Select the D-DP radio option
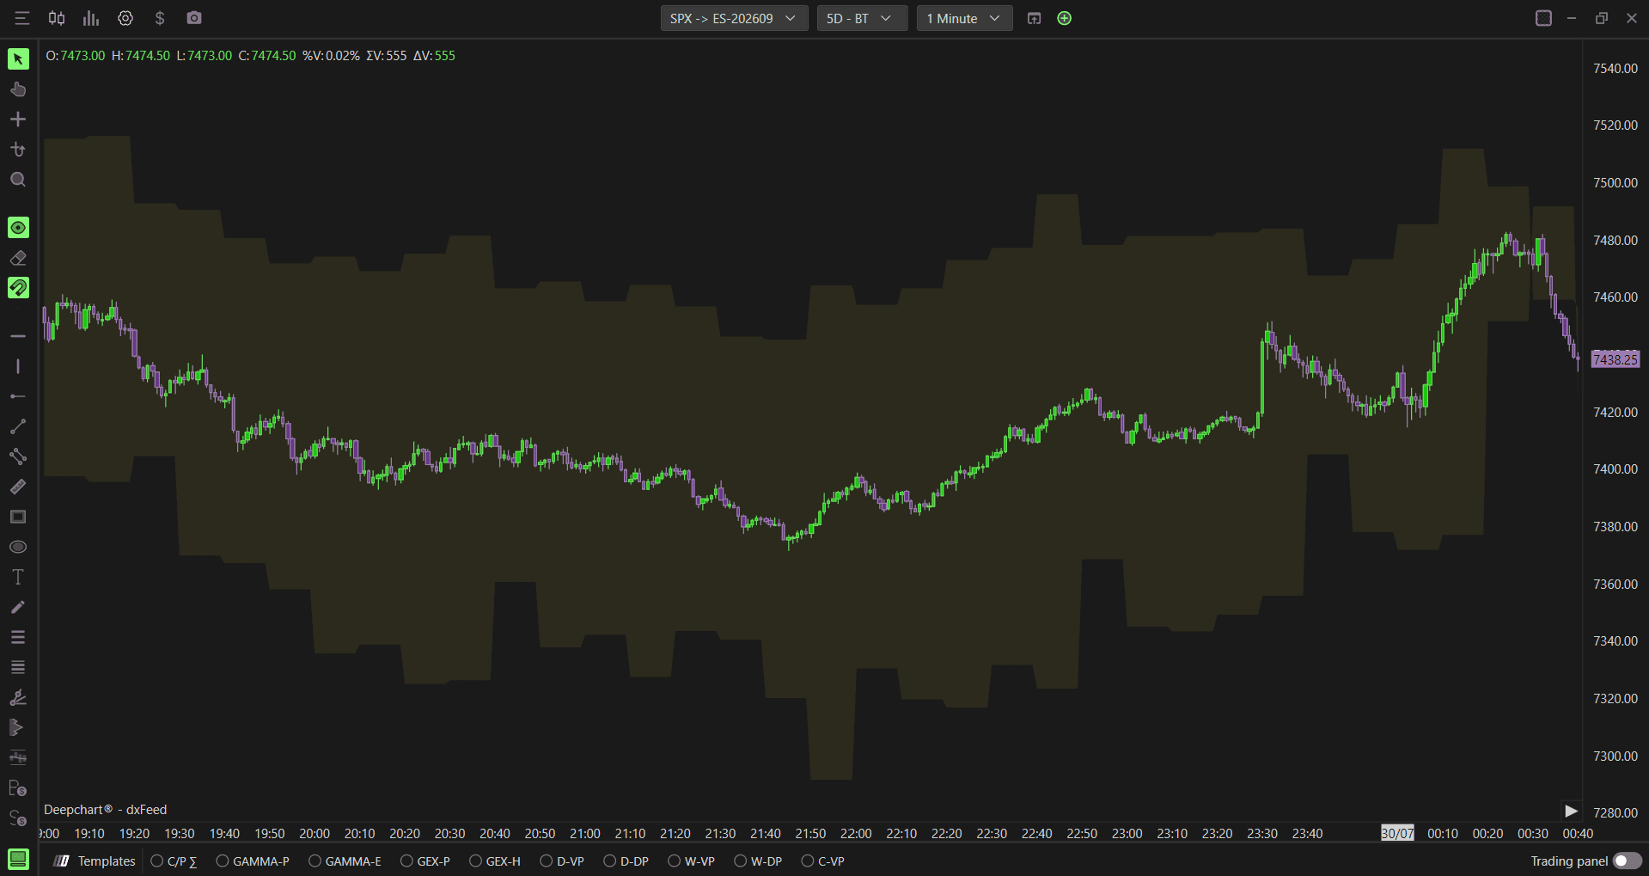 click(626, 861)
